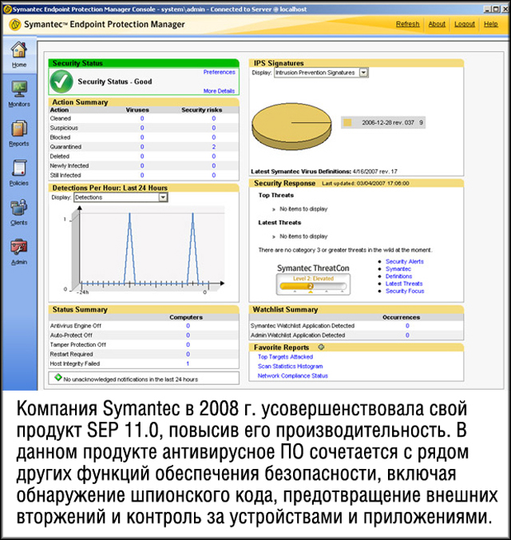Open the Symantec link in Security Response

pyautogui.click(x=398, y=269)
